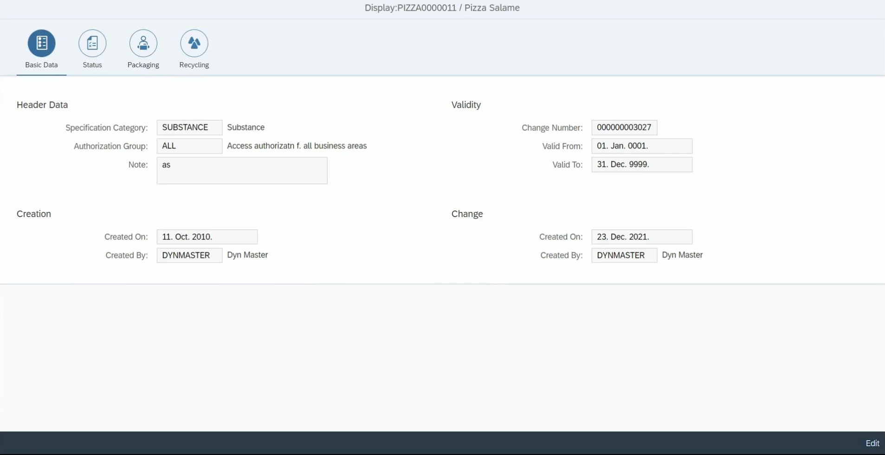The height and width of the screenshot is (455, 885).
Task: Click the Valid From date field
Action: click(x=642, y=146)
